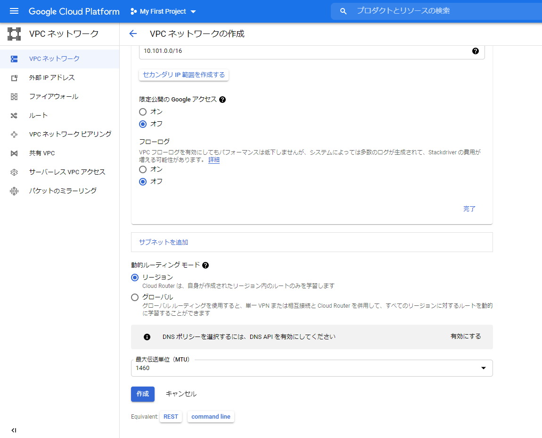The height and width of the screenshot is (438, 542).
Task: Click the 共有 VPC sidebar icon
Action: click(x=14, y=153)
